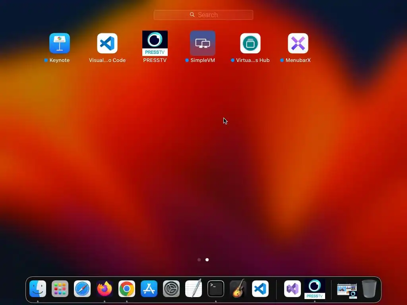Open Google Chrome from the Dock
This screenshot has width=407, height=305.
(127, 289)
